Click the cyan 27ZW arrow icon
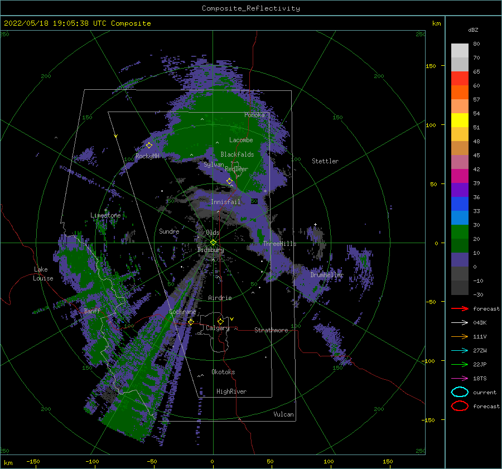 [460, 351]
